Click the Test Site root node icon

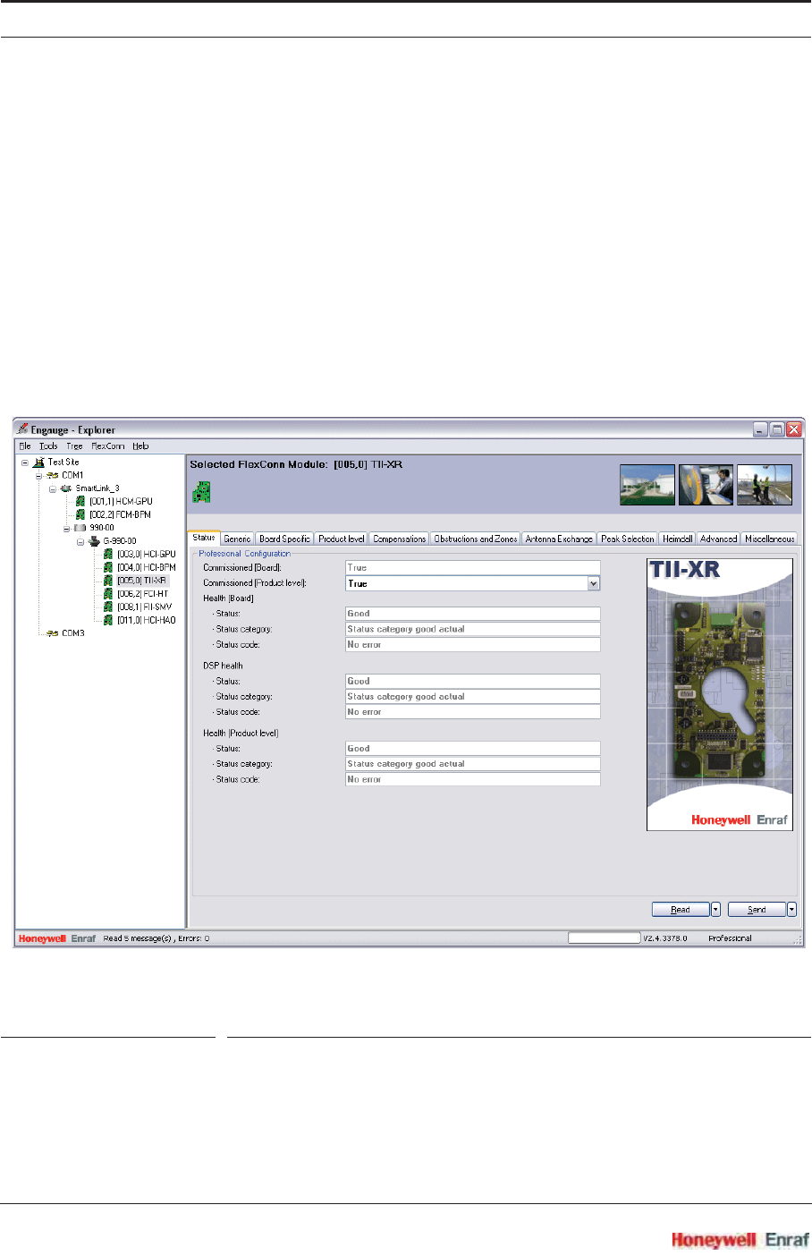[38, 463]
